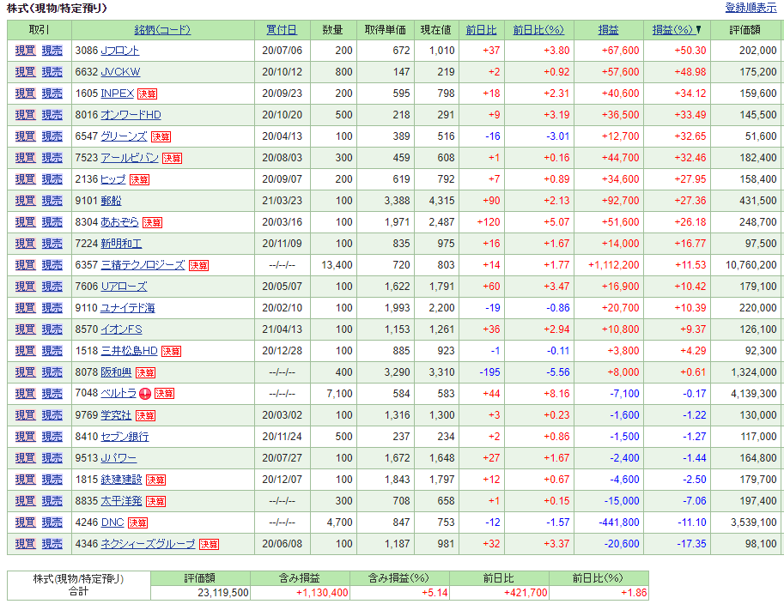Open the 郵船 stock link
This screenshot has height=604, width=784.
(x=111, y=201)
